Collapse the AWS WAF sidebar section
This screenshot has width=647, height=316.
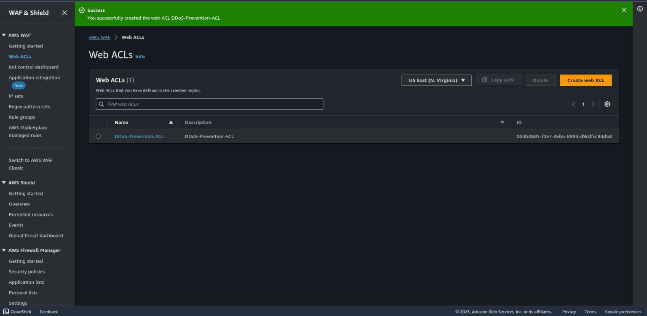[4, 35]
